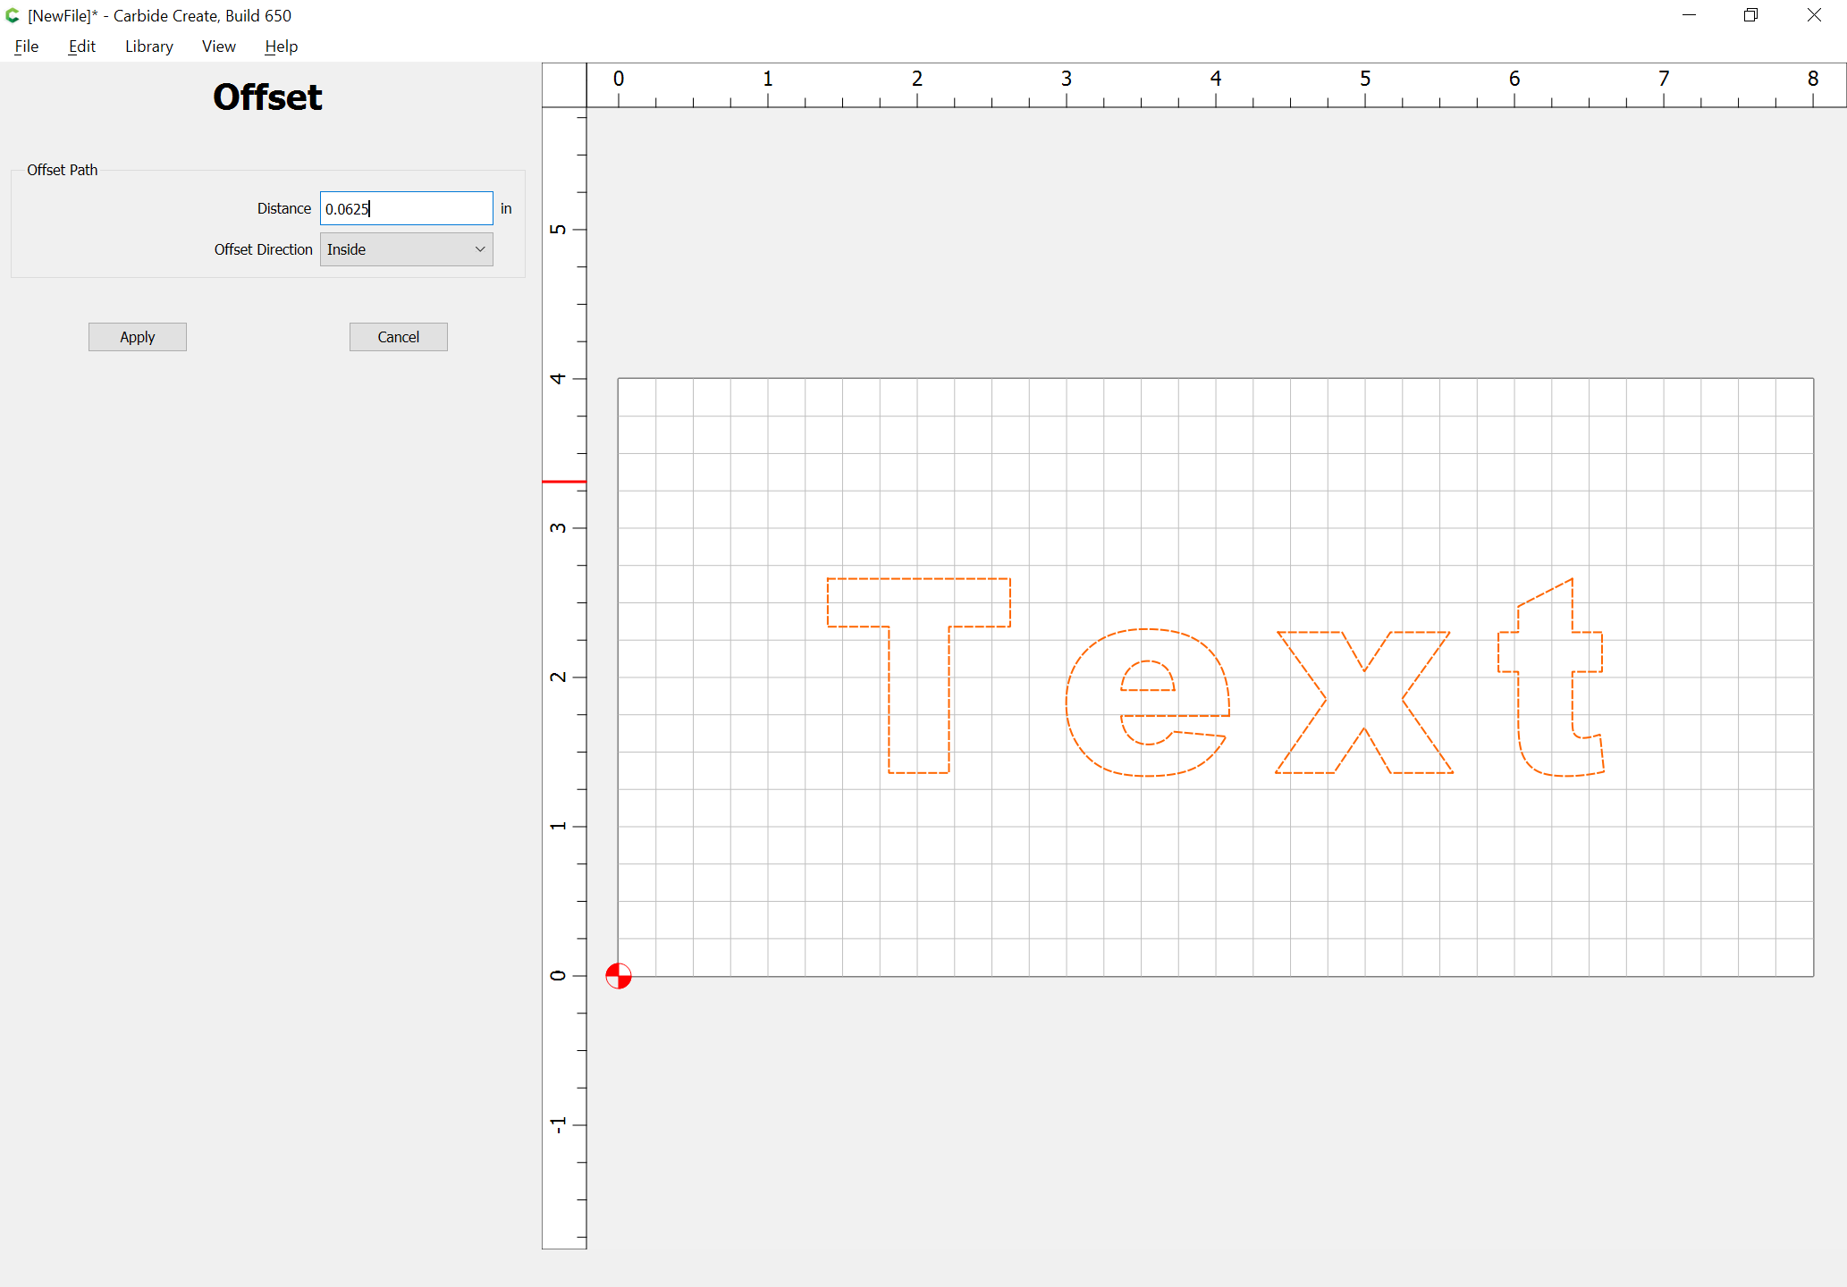Click the 'Distance' label

[x=284, y=208]
